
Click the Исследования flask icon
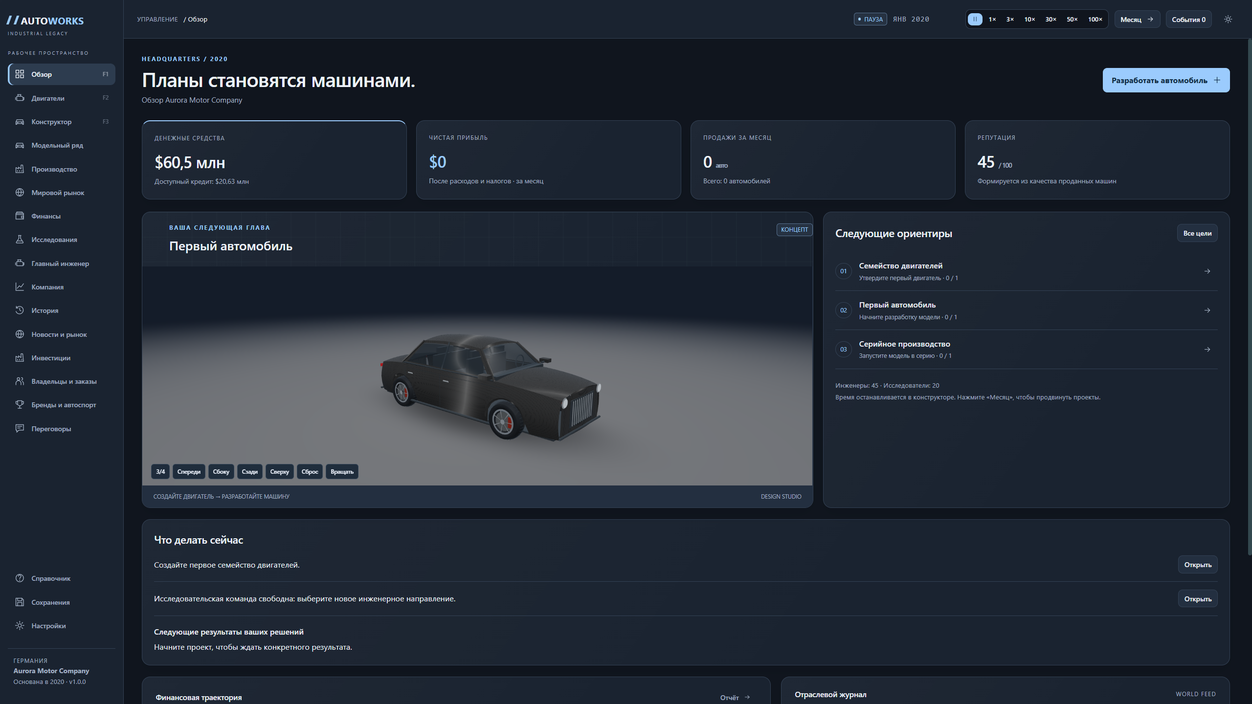pos(20,240)
